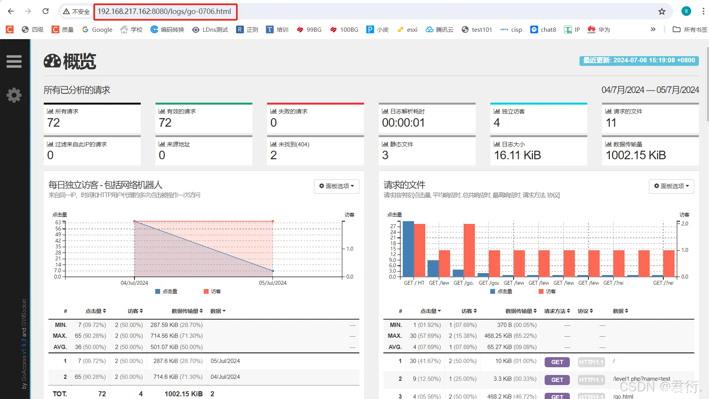Open the 四级 bookmark
Viewport: 709px width, 399px height.
pos(33,29)
